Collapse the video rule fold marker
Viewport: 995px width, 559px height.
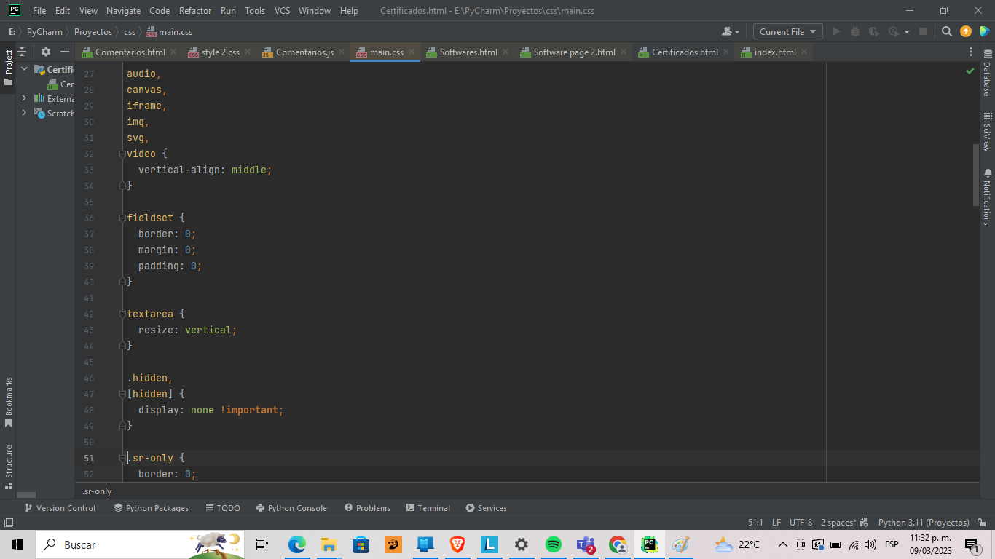122,154
